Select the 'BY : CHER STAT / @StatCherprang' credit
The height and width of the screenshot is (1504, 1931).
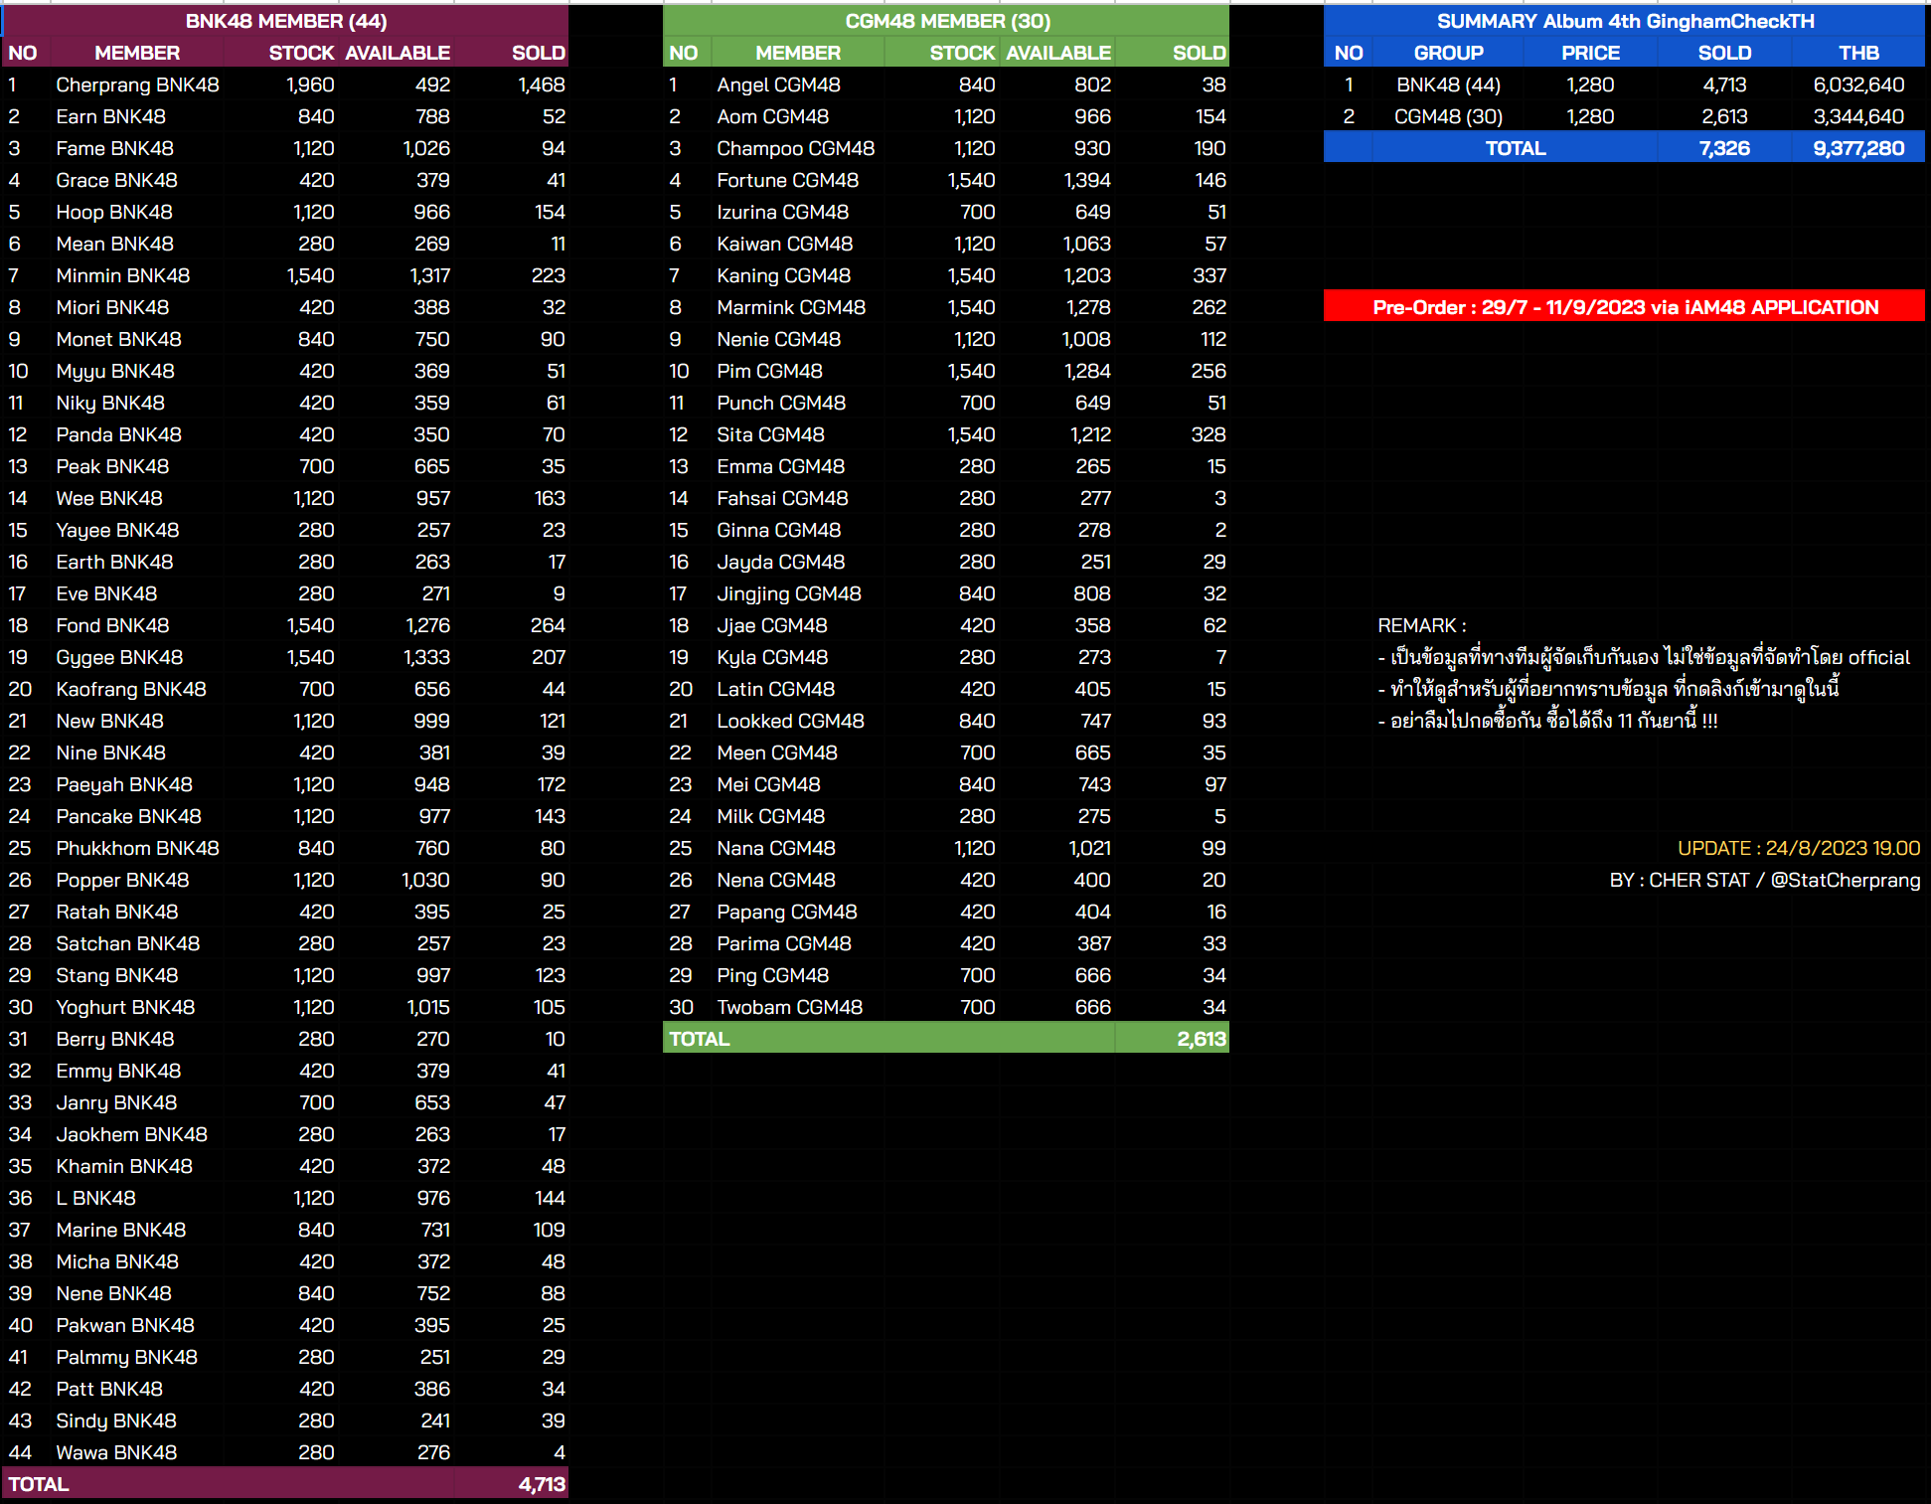click(1765, 880)
